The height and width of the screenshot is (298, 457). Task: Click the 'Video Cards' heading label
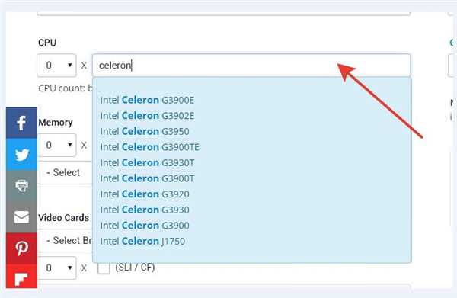[63, 218]
